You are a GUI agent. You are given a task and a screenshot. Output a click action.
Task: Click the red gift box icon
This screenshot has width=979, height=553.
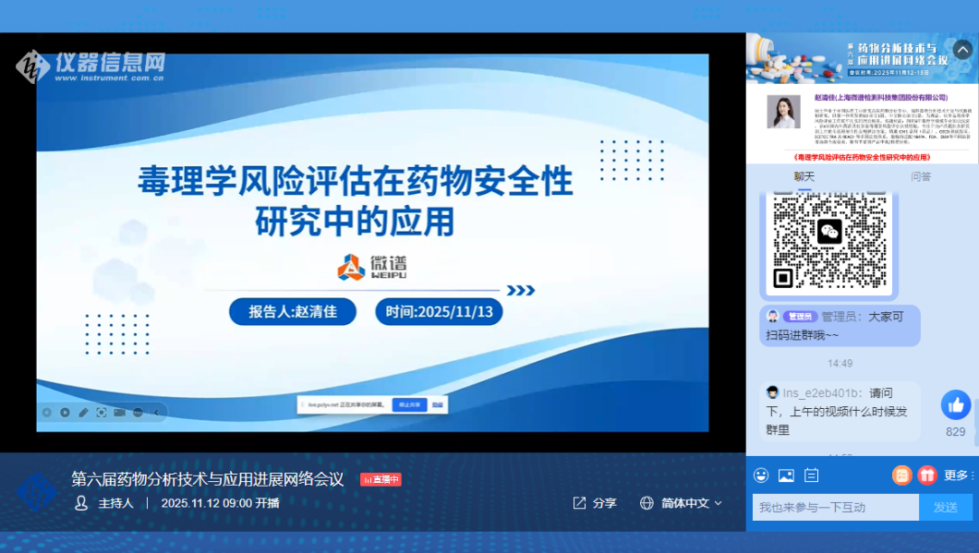(926, 475)
